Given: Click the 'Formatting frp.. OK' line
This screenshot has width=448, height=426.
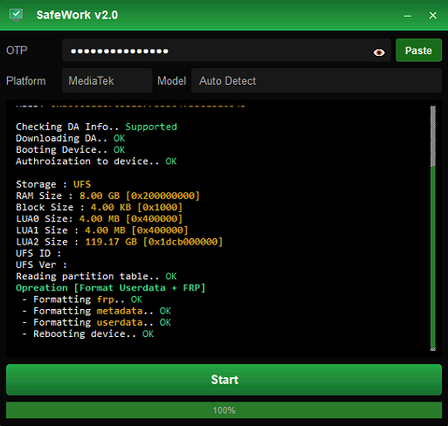Looking at the screenshot, I should (x=82, y=299).
